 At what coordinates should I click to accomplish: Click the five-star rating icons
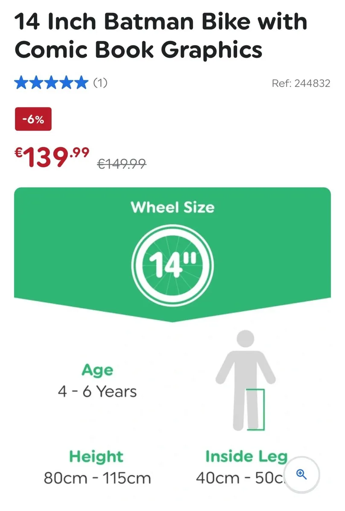[x=52, y=83]
